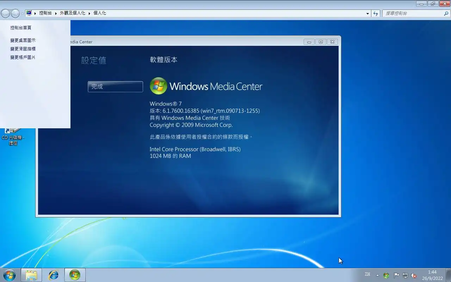Screen dimensions: 451x282
Task: Click the 1024 MB 的 RAM text
Action: point(170,156)
